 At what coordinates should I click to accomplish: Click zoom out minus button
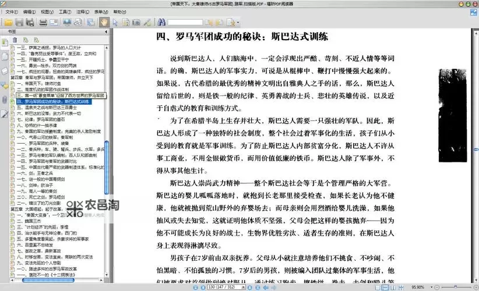pyautogui.click(x=437, y=288)
